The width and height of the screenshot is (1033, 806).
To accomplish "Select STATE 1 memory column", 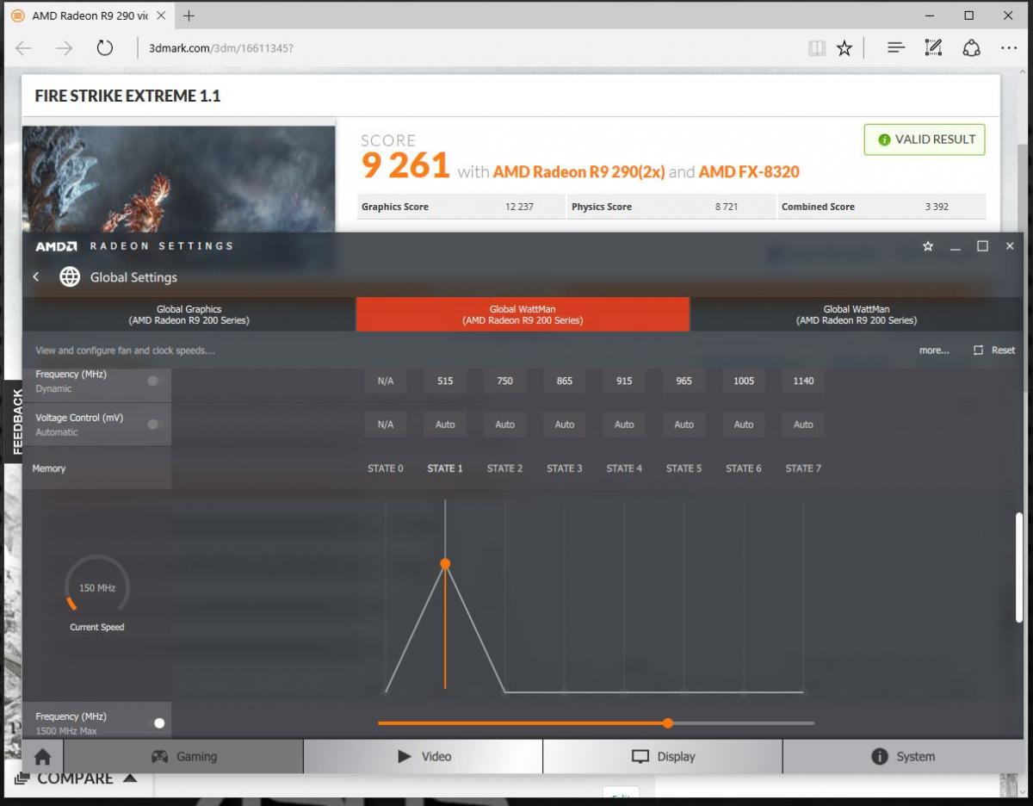I will (445, 468).
